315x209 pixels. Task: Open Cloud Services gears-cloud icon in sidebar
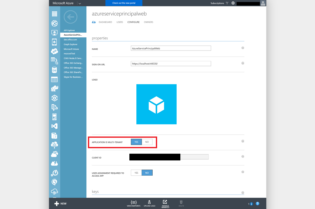[x=54, y=51]
